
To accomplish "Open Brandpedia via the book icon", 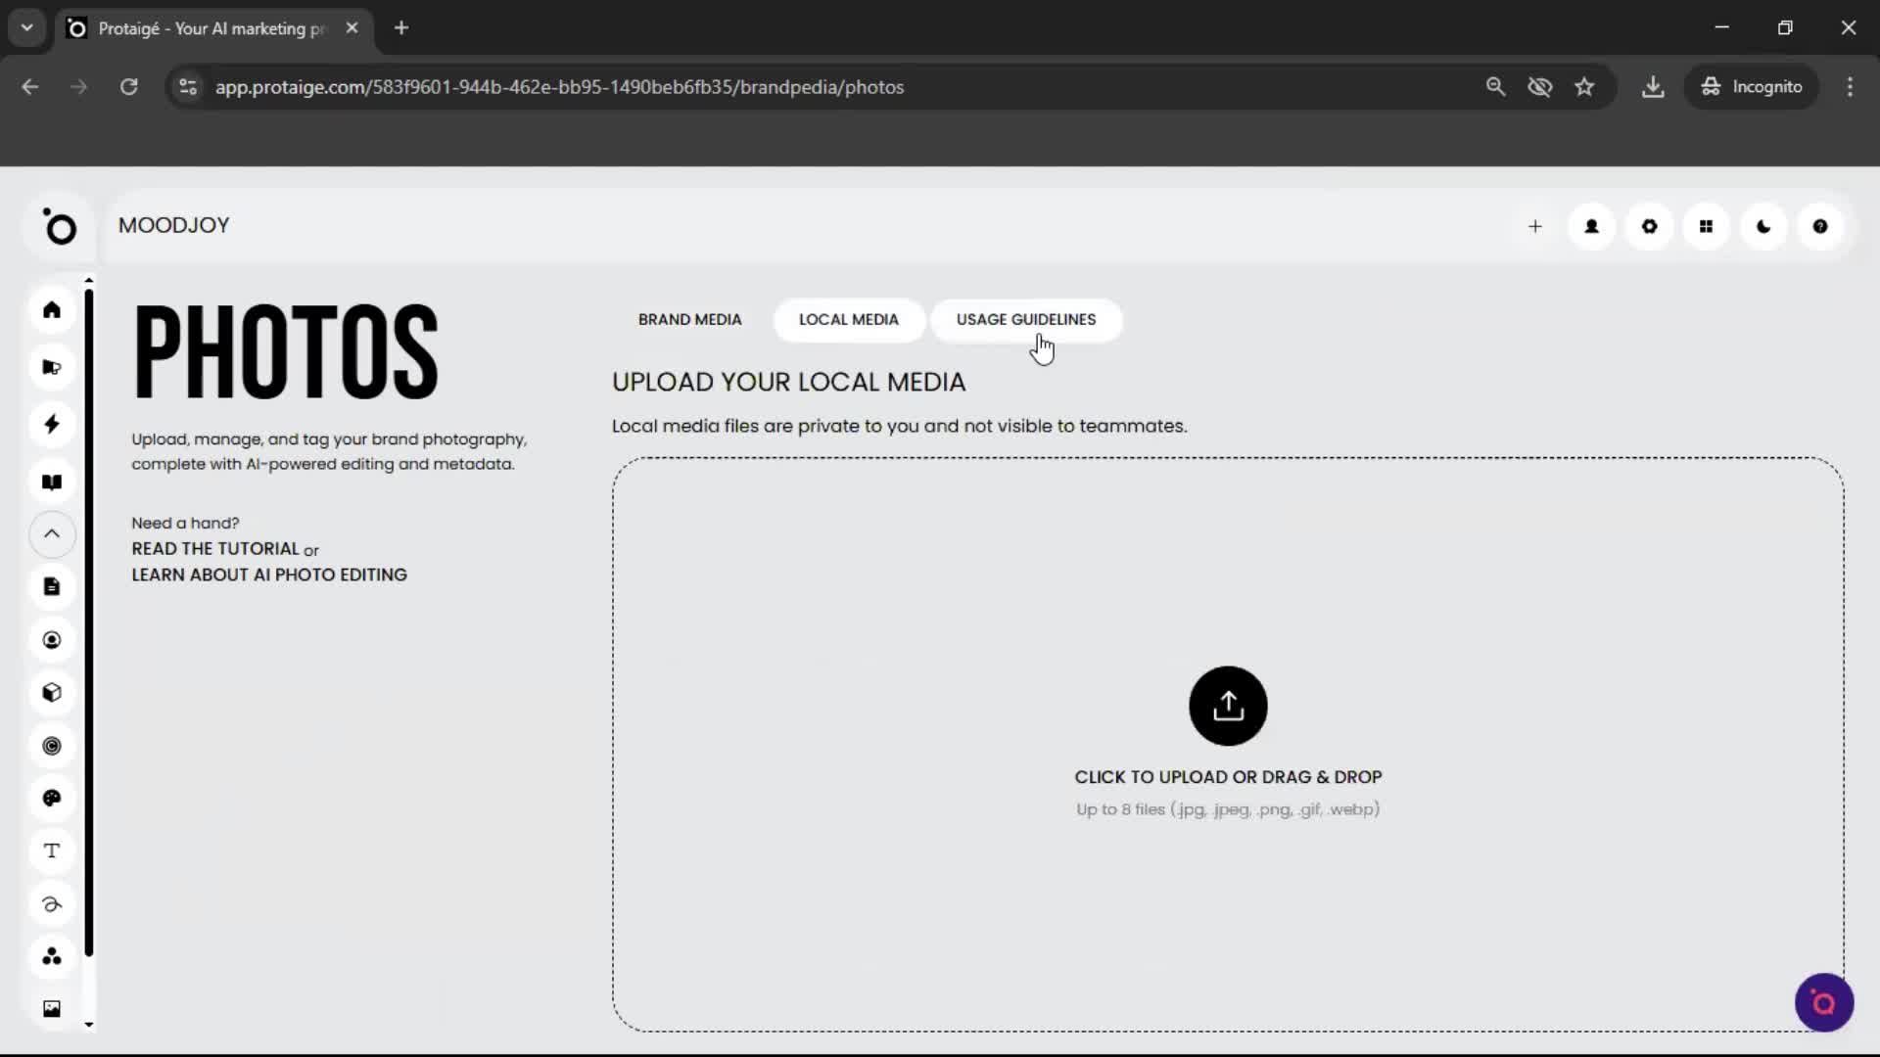I will click(x=52, y=482).
